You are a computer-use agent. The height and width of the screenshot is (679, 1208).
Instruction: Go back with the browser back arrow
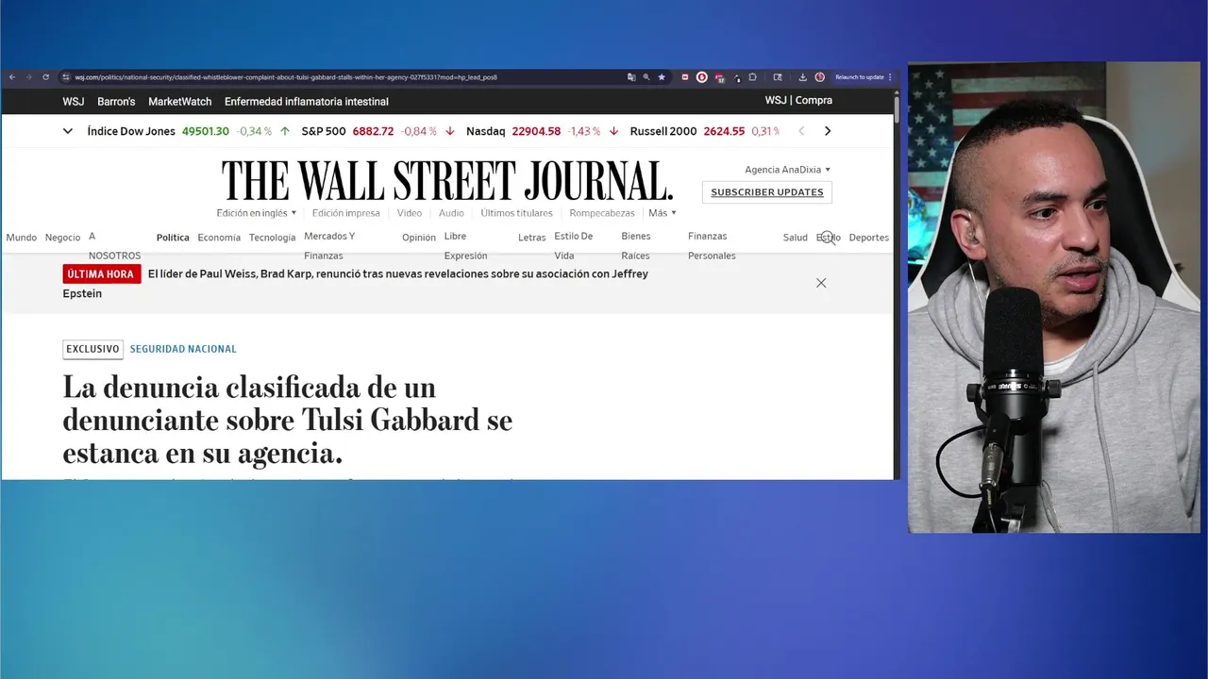coord(12,77)
